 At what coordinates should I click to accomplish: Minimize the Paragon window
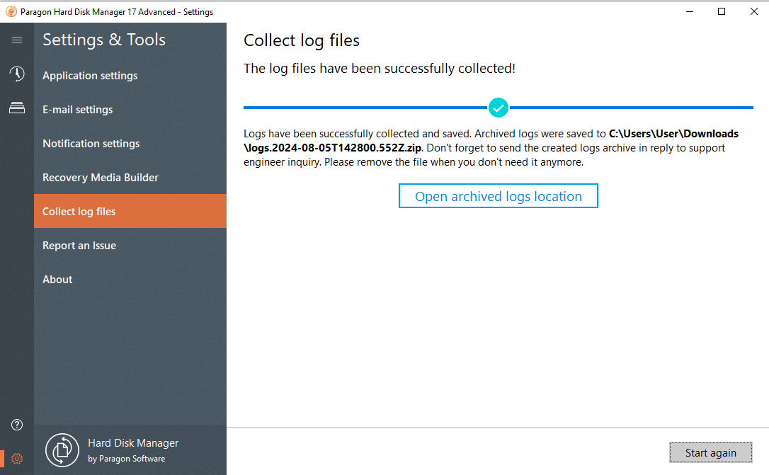click(689, 11)
